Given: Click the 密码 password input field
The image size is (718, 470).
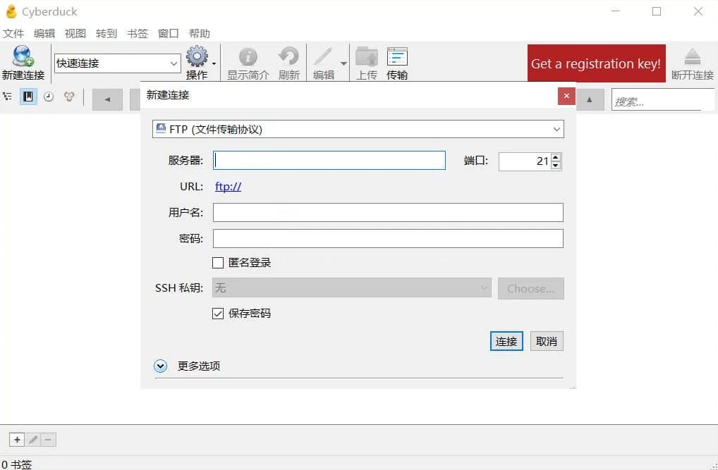Looking at the screenshot, I should click(389, 238).
